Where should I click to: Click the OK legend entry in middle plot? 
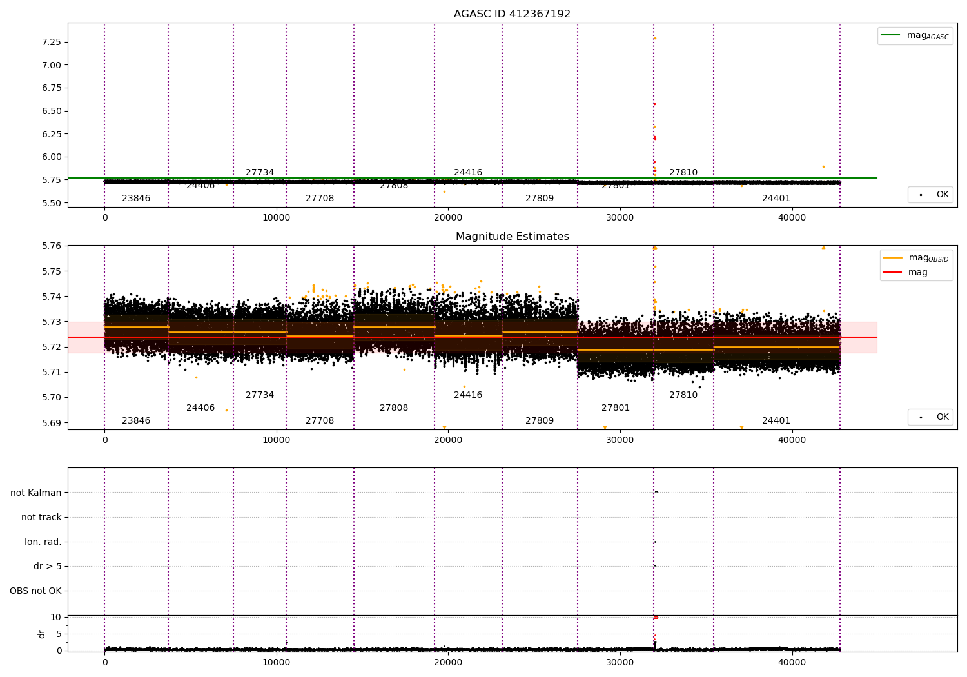click(930, 417)
